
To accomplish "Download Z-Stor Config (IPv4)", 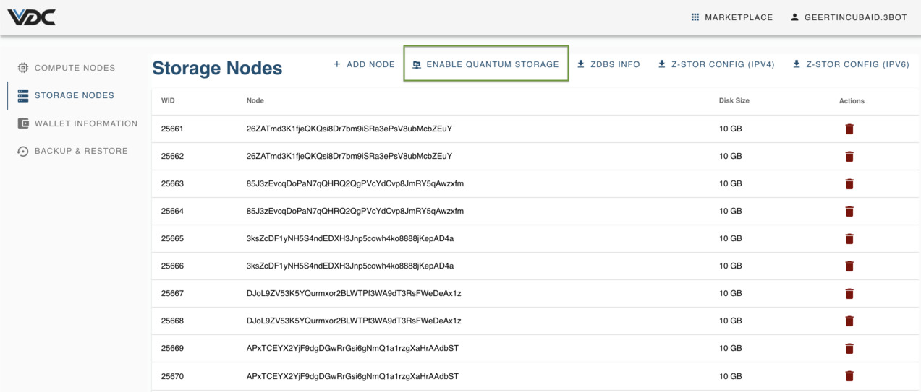I will pos(716,64).
